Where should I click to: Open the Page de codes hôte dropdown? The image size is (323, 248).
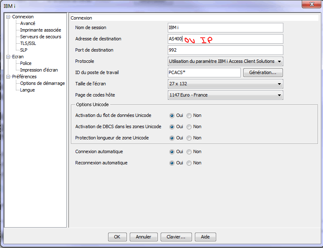(225, 95)
